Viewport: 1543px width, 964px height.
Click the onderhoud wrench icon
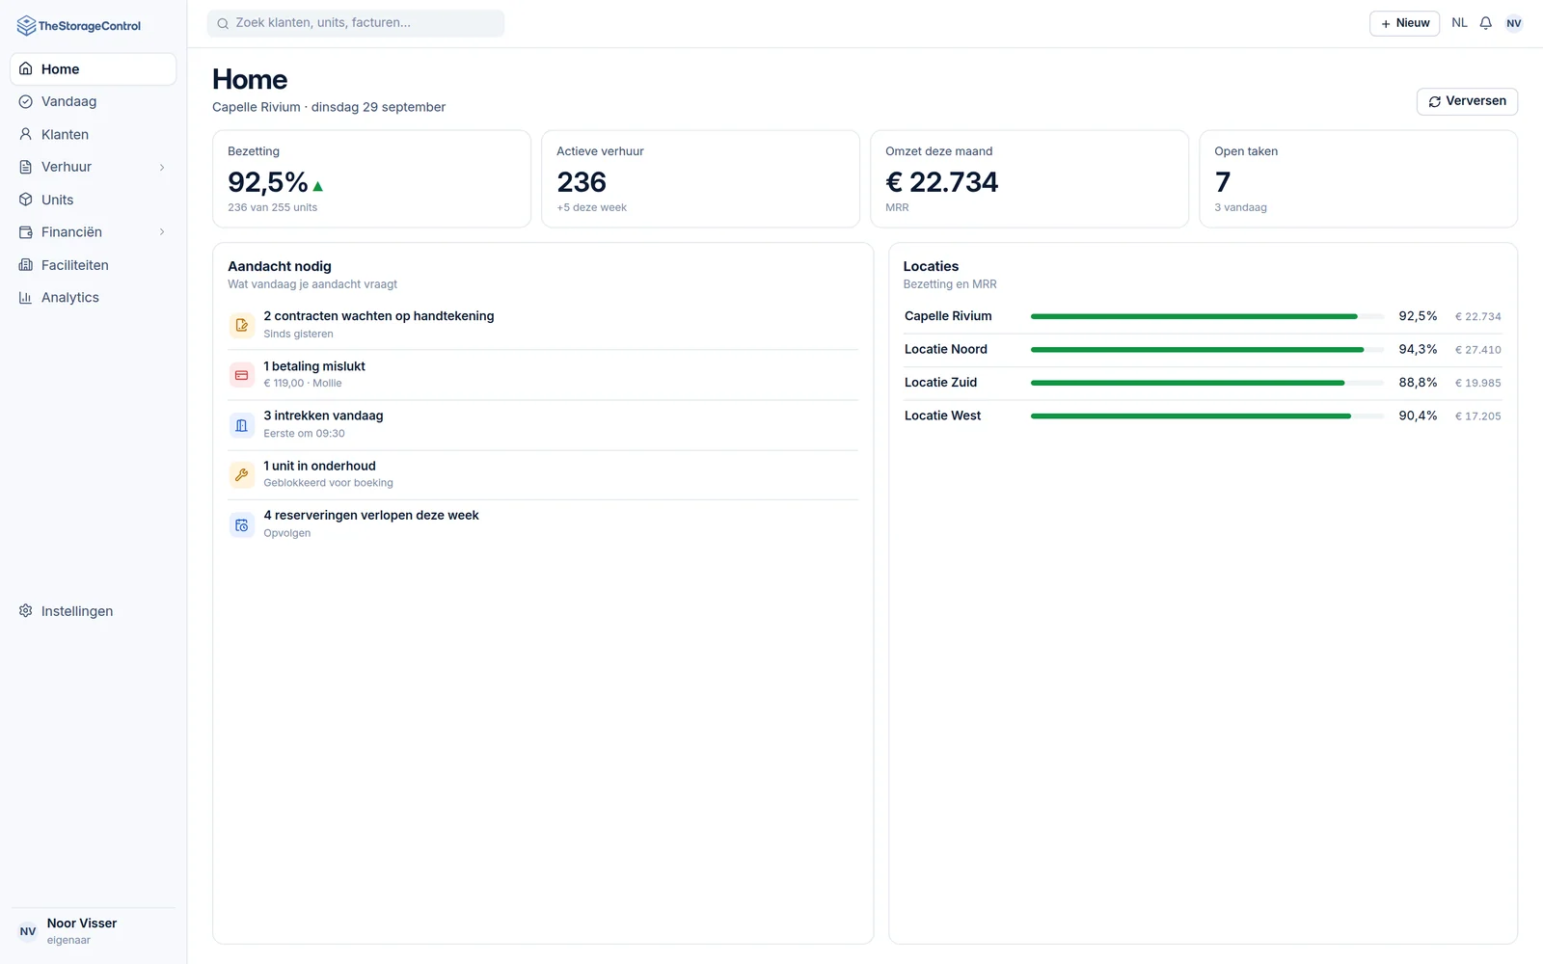tap(242, 474)
